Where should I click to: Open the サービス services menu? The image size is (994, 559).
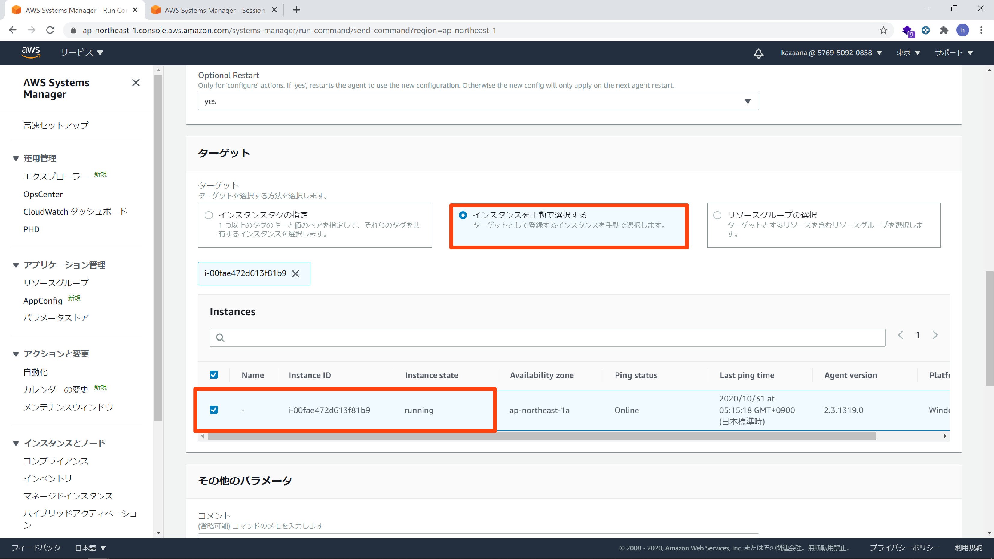(x=82, y=53)
